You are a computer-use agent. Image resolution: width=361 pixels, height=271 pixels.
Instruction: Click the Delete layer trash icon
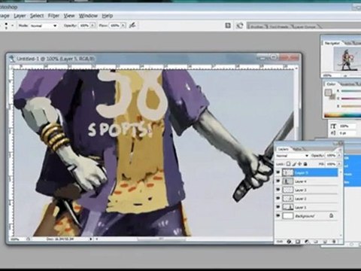coord(334,242)
